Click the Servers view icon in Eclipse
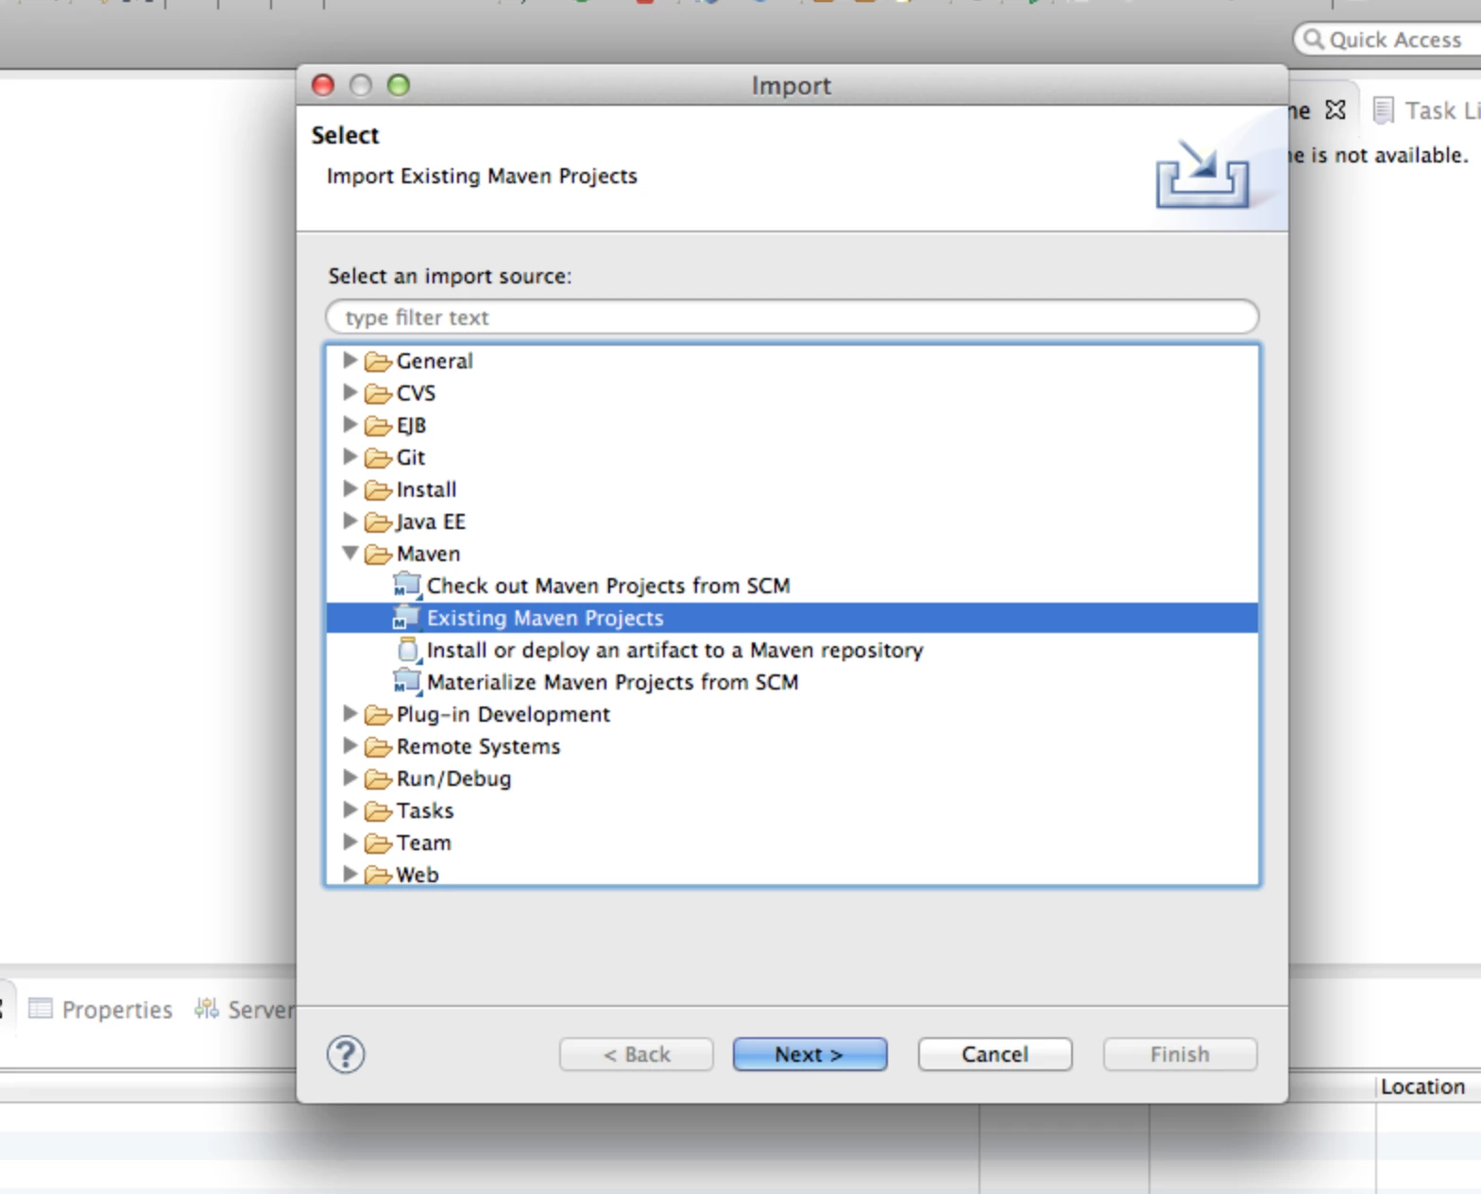This screenshot has width=1481, height=1194. coord(207,1009)
